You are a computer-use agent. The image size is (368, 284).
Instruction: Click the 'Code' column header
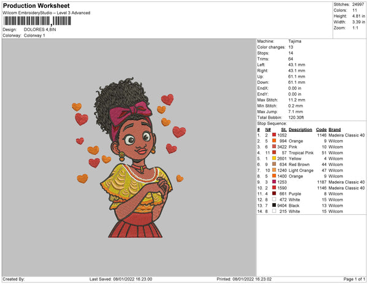(x=321, y=130)
